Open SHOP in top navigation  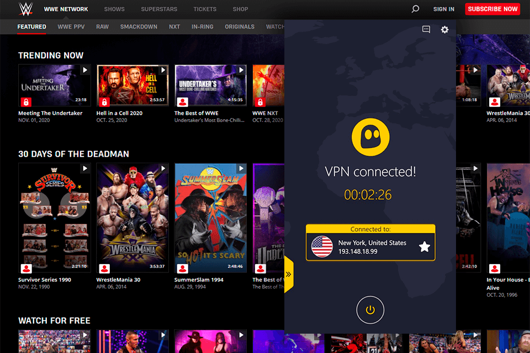point(240,9)
